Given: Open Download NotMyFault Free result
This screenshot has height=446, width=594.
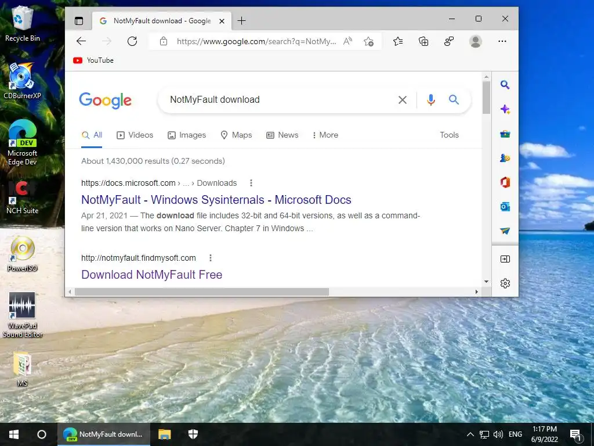Looking at the screenshot, I should click(151, 275).
